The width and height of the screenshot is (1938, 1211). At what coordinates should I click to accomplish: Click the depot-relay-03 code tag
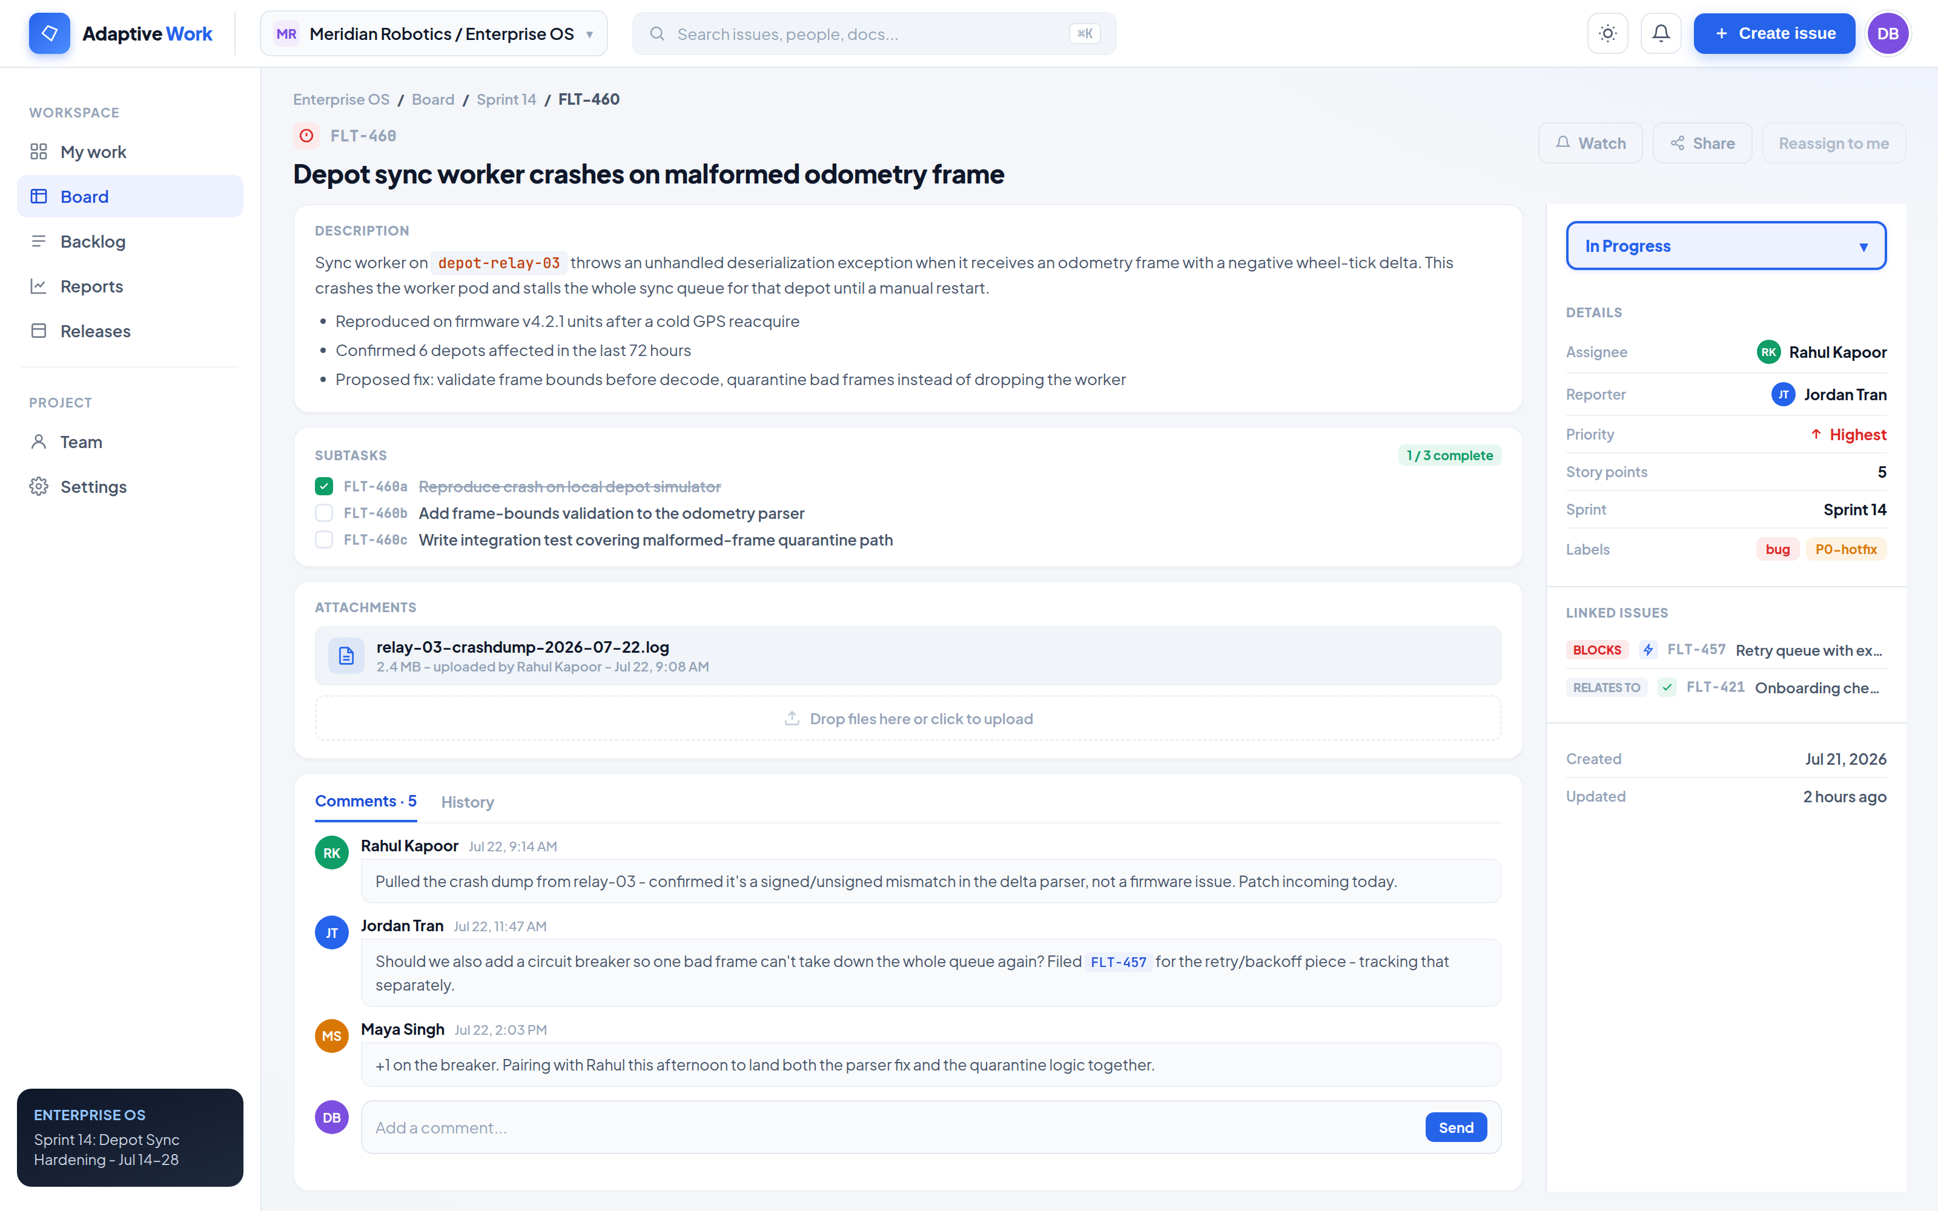point(499,263)
